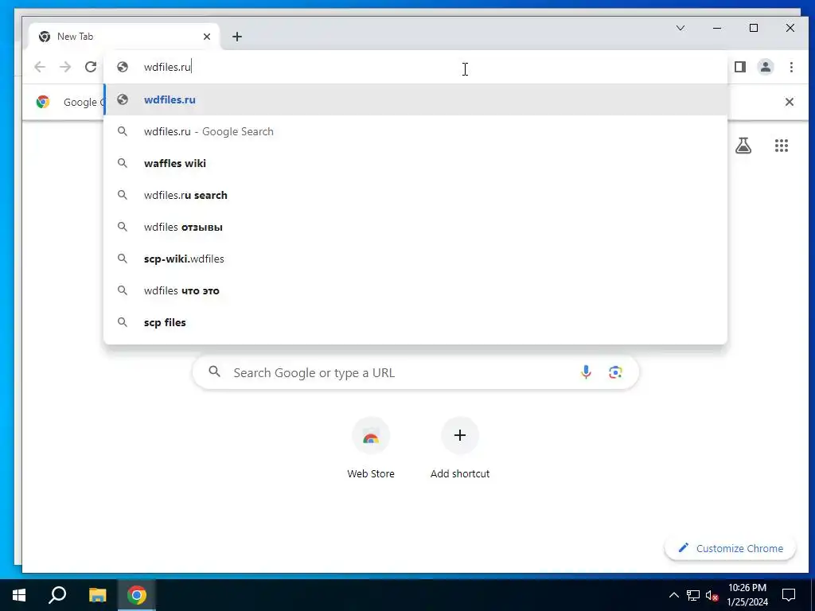Click the muted volume tray icon
815x611 pixels.
tap(712, 595)
